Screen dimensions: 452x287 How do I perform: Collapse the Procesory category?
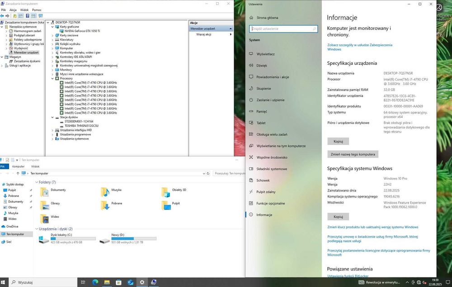(52, 78)
